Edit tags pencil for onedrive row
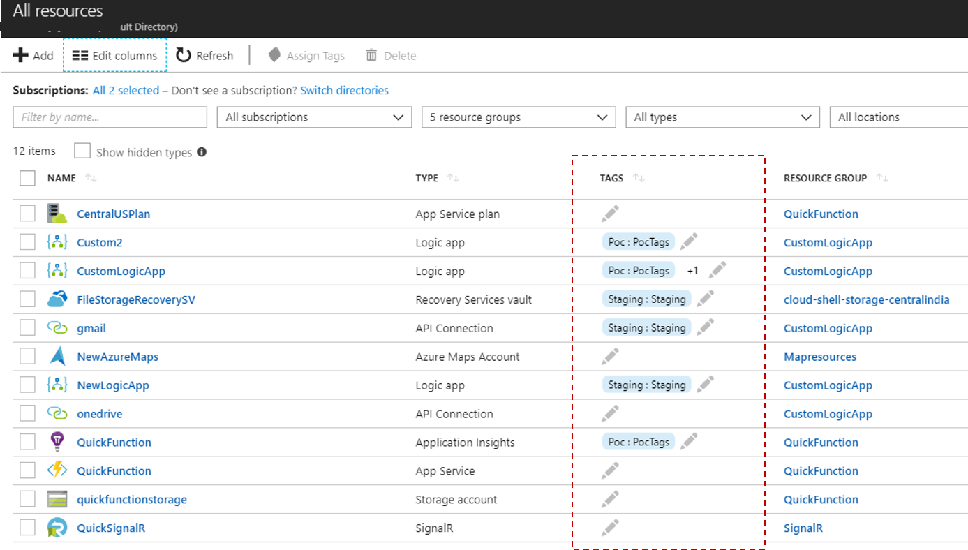Viewport: 968px width, 550px height. [610, 414]
